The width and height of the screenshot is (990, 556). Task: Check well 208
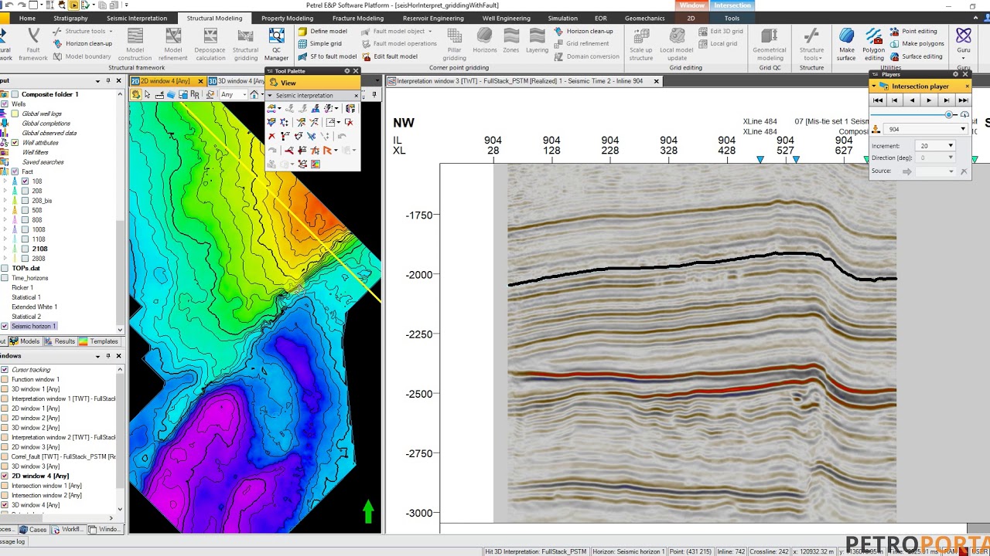click(25, 191)
